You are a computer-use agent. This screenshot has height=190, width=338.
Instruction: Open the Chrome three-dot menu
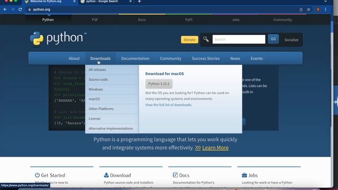[x=325, y=9]
